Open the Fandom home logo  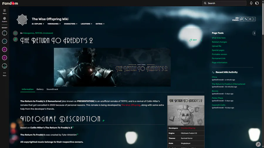point(10,3)
